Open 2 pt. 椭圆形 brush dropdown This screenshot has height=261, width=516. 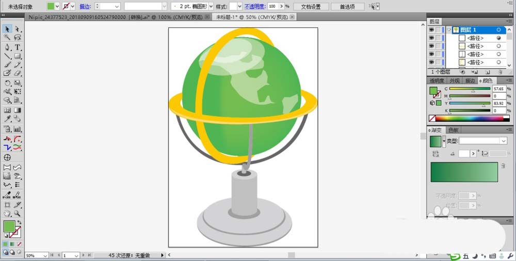(211, 6)
